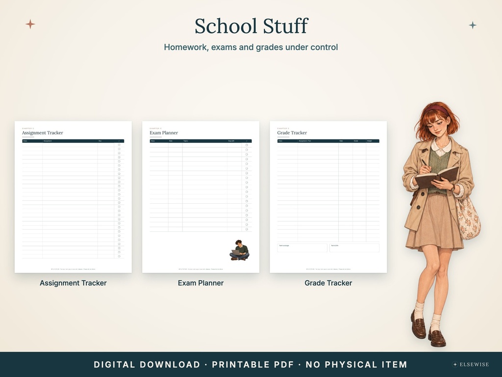Open the Grade Tracker page preview
Image resolution: width=502 pixels, height=377 pixels.
(328, 197)
